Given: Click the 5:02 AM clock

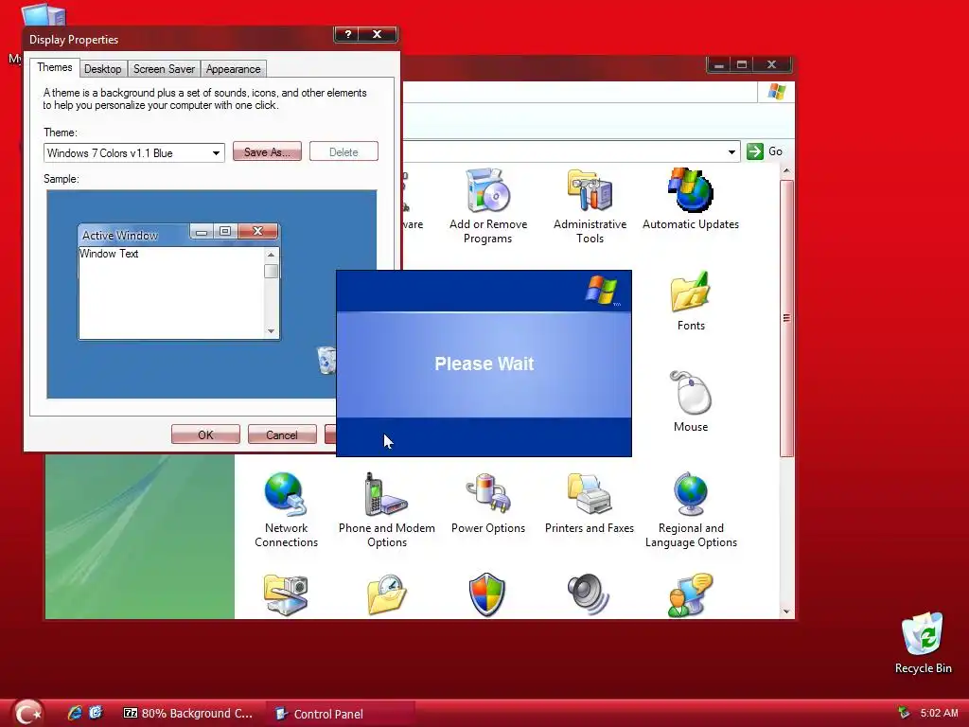Looking at the screenshot, I should [x=940, y=713].
